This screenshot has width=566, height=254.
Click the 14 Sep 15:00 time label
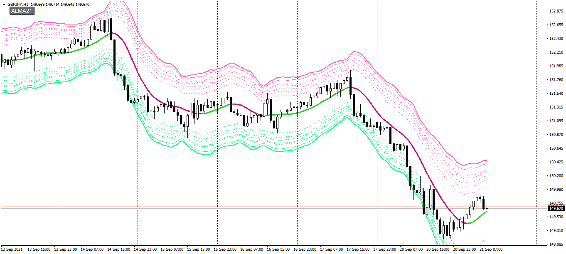pos(119,249)
